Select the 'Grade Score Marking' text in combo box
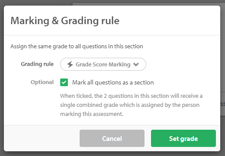Image resolution: width=225 pixels, height=156 pixels. (x=103, y=64)
